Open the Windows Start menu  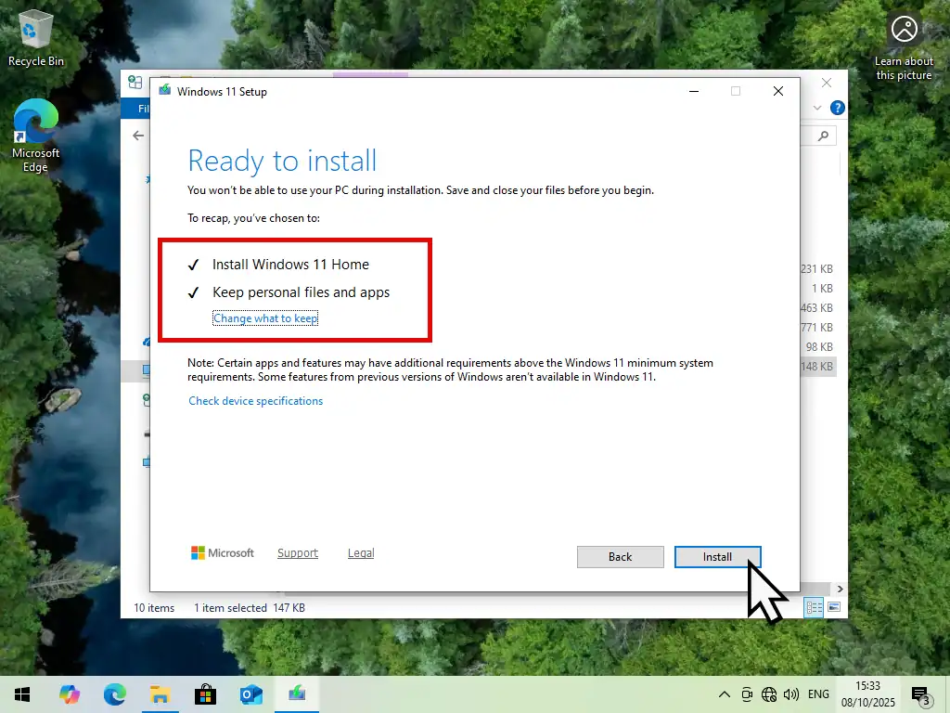tap(22, 694)
